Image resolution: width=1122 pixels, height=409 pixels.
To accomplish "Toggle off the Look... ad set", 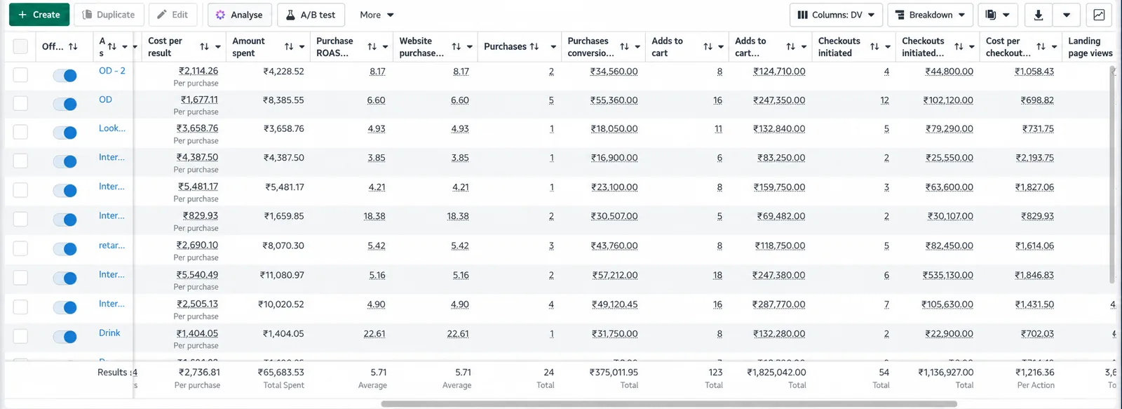I will click(65, 133).
